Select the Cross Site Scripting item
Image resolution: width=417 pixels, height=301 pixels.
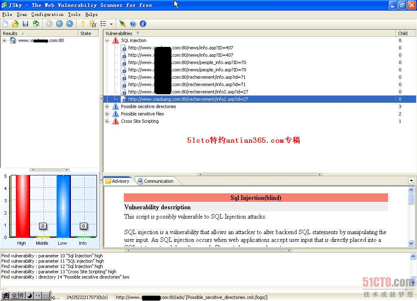pyautogui.click(x=140, y=121)
